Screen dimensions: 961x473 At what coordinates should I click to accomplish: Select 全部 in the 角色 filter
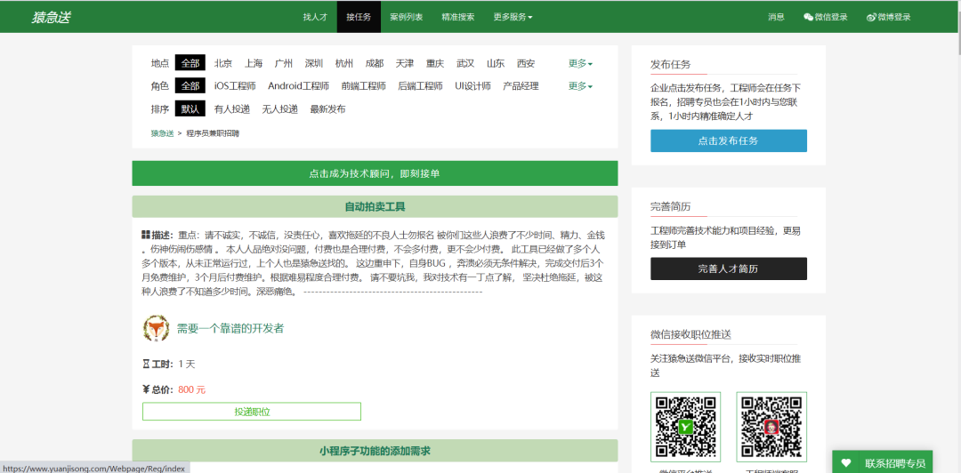[190, 85]
